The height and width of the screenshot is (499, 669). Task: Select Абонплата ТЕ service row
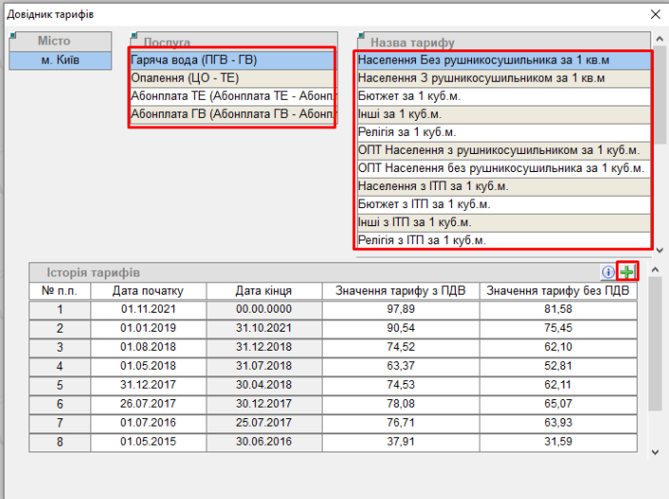click(231, 96)
